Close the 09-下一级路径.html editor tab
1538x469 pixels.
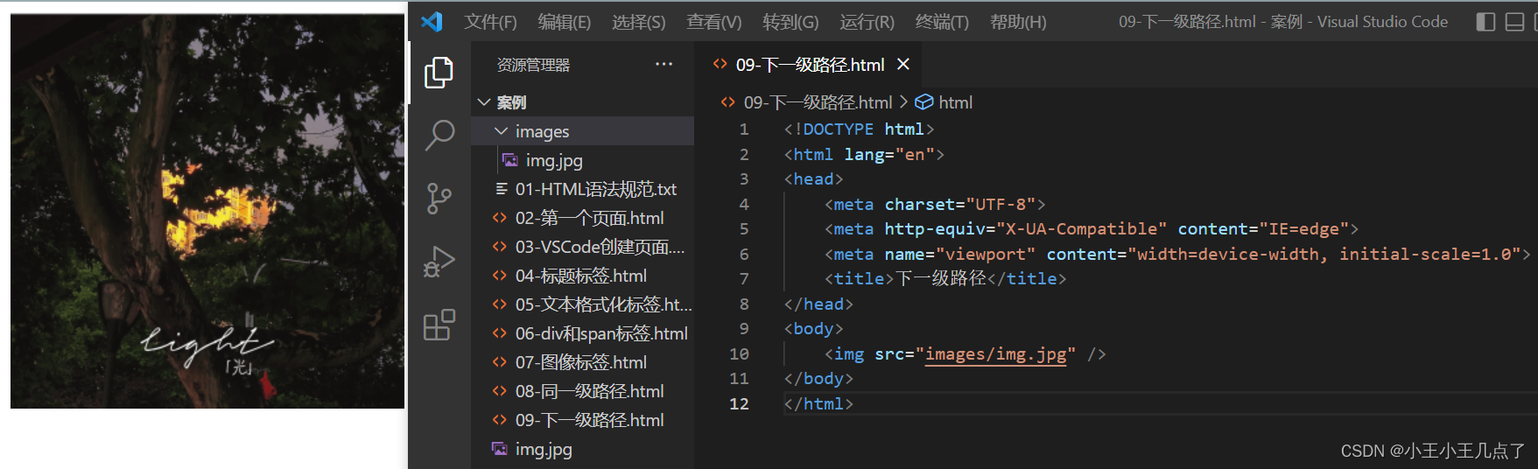903,64
